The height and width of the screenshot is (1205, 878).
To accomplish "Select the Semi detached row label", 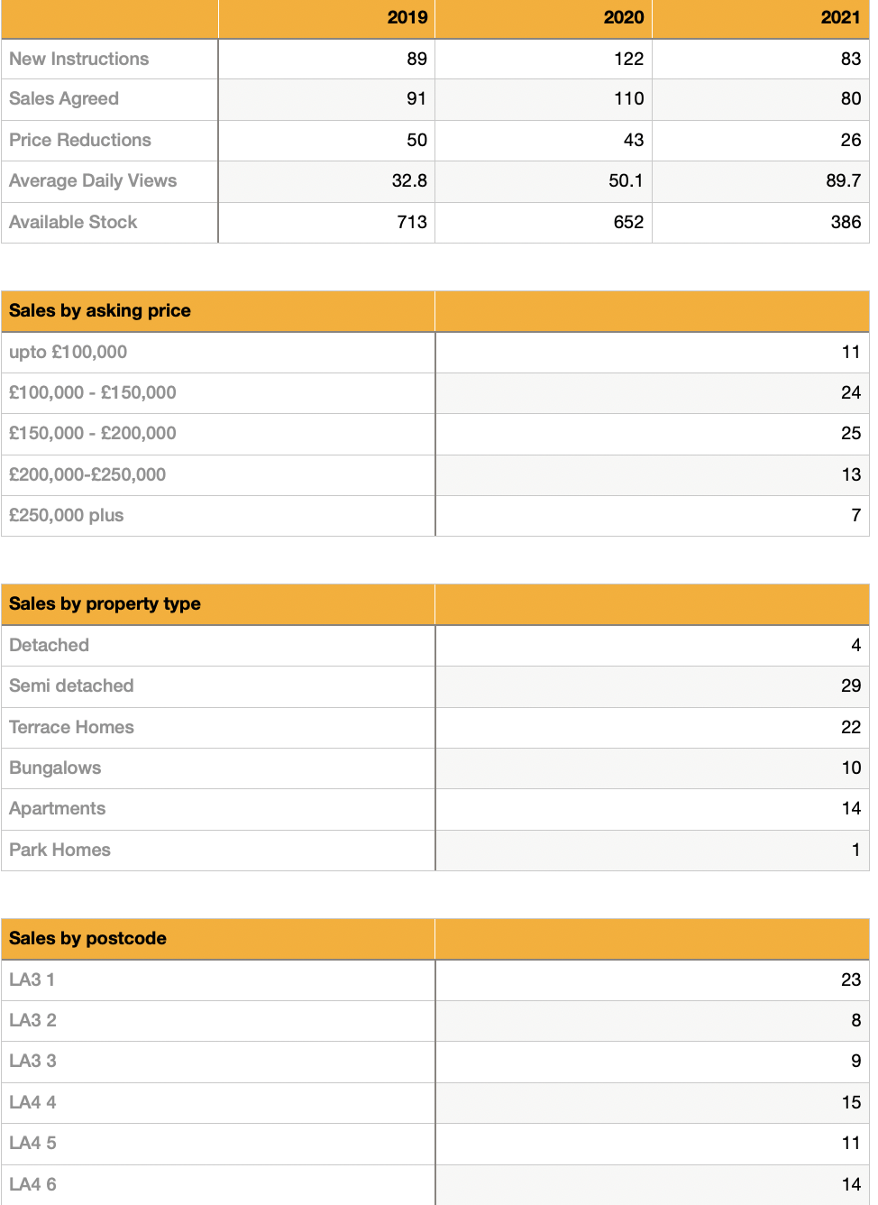I will (x=71, y=685).
